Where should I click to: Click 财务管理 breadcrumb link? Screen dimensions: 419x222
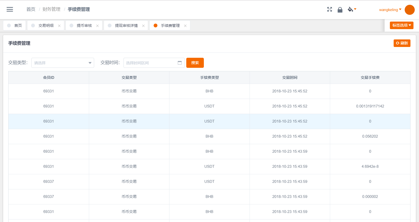[x=51, y=9]
